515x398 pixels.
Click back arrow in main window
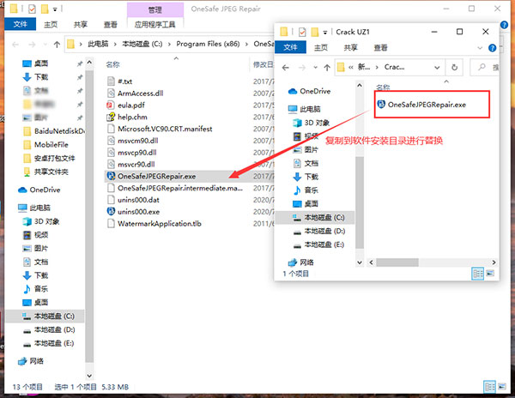tap(15, 45)
